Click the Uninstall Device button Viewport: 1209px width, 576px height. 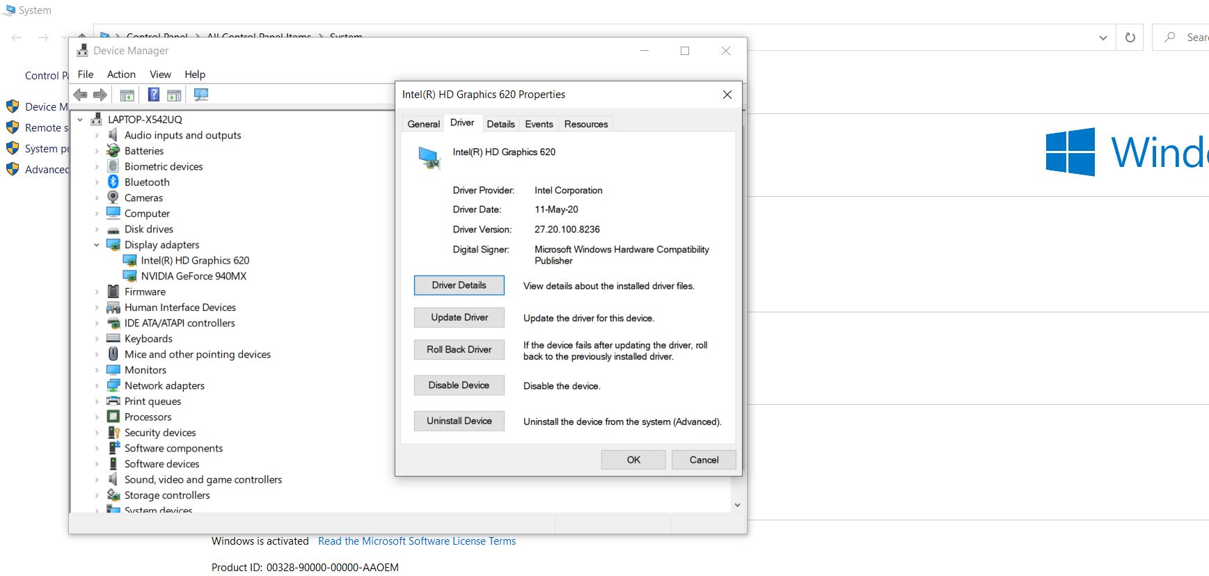[459, 421]
